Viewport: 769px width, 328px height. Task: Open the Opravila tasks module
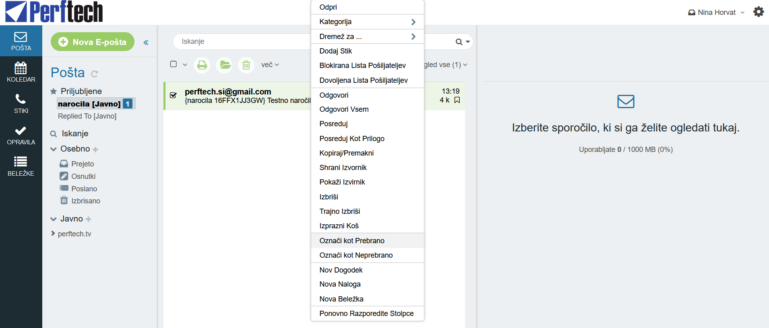tap(21, 135)
